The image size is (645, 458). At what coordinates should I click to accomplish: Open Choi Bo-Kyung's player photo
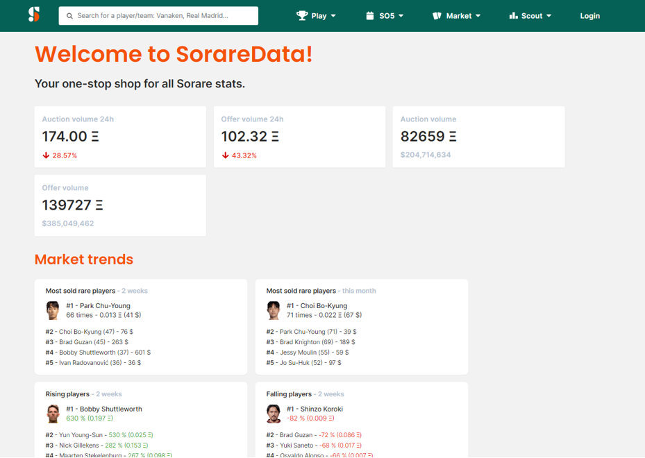[273, 310]
